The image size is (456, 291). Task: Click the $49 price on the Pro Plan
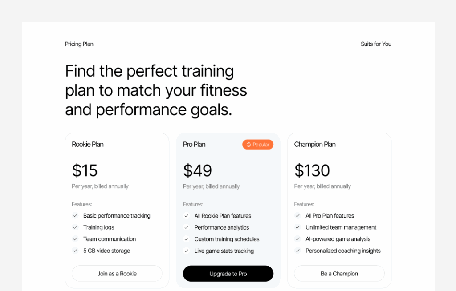click(197, 170)
